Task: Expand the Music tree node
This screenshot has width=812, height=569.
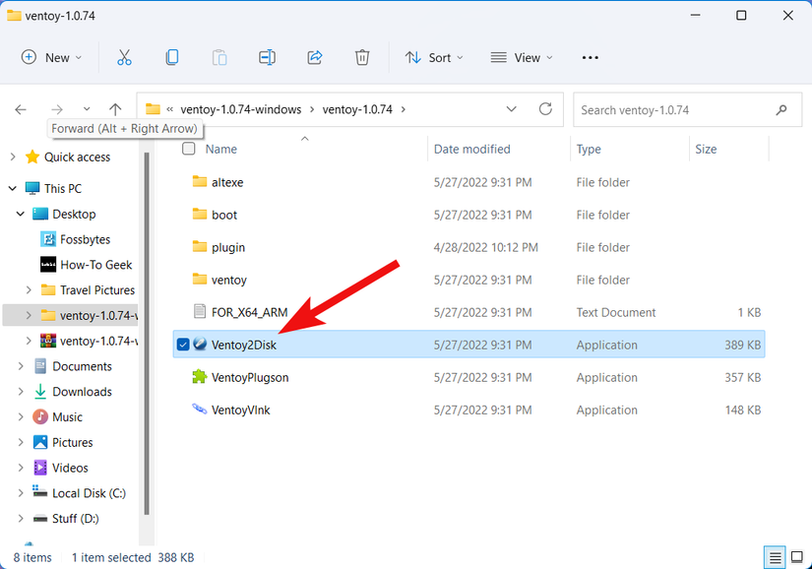Action: (21, 416)
